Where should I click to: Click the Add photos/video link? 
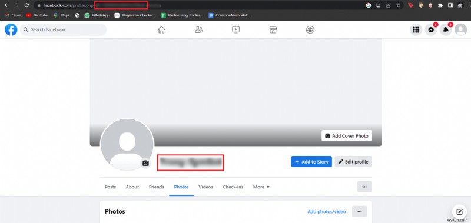click(327, 212)
